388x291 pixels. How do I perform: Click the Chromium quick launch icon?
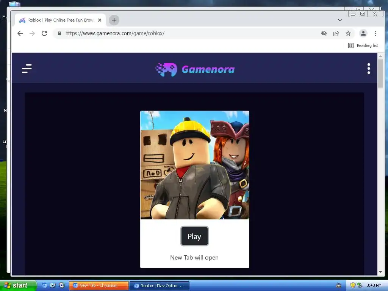tap(45, 286)
